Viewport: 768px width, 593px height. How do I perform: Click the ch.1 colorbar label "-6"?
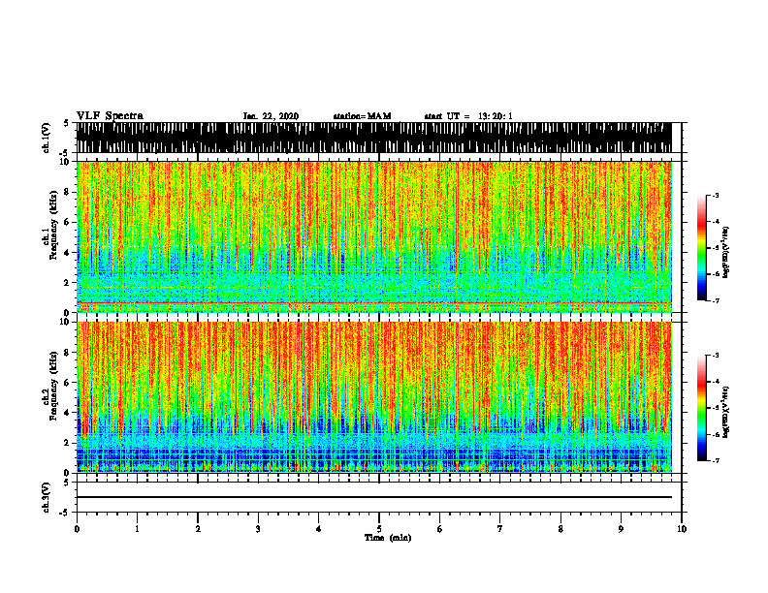(716, 274)
